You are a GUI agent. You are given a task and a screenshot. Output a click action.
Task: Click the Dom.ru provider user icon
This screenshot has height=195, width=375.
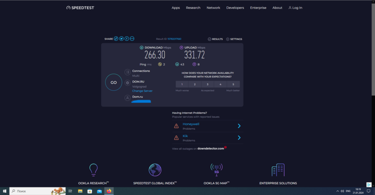[x=127, y=98]
